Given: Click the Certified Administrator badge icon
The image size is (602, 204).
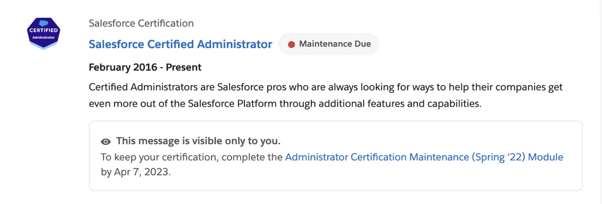Looking at the screenshot, I should tap(44, 33).
